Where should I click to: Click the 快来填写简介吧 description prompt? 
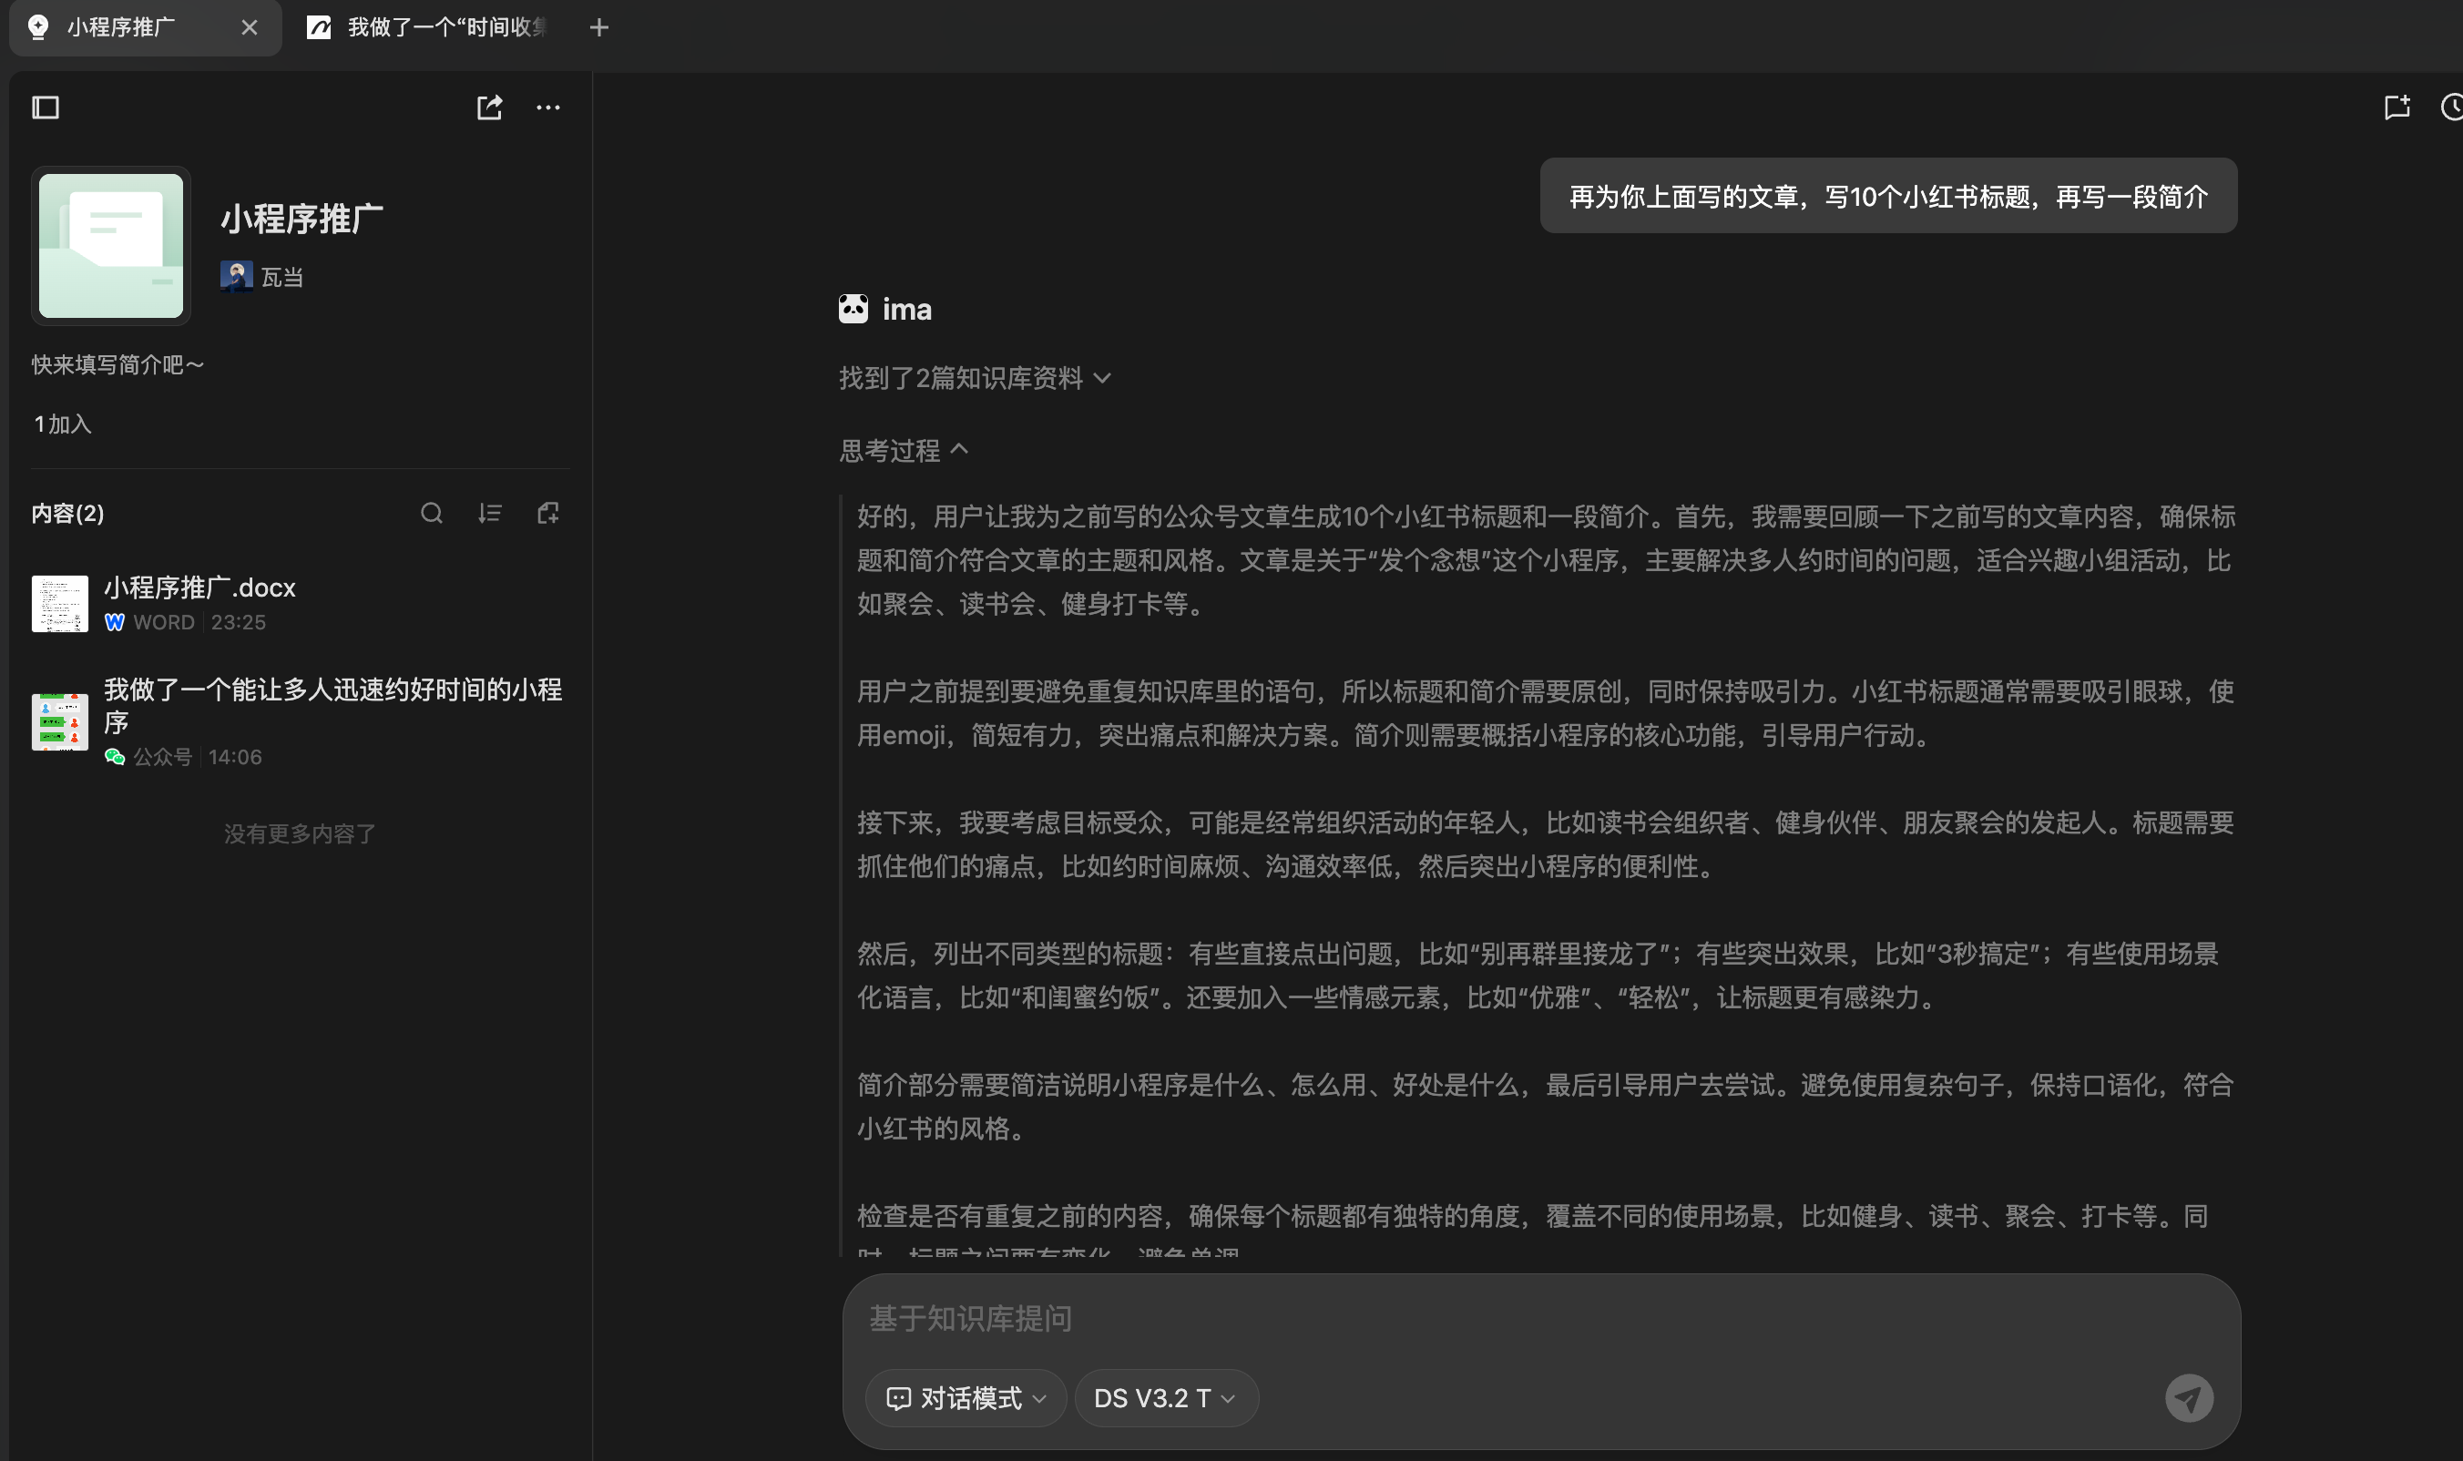pos(118,365)
